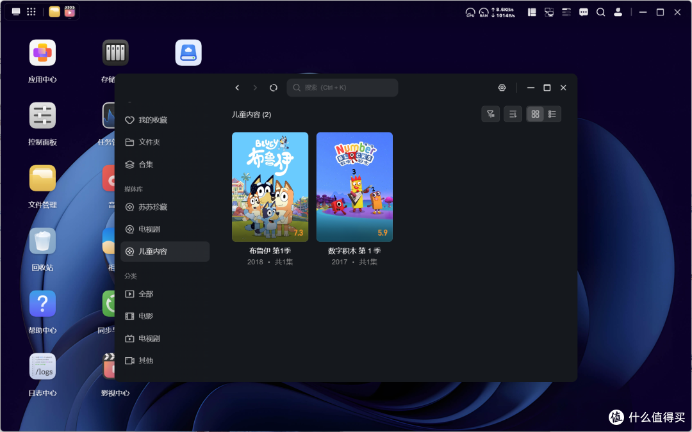Open the filter options button
692x432 pixels.
490,114
